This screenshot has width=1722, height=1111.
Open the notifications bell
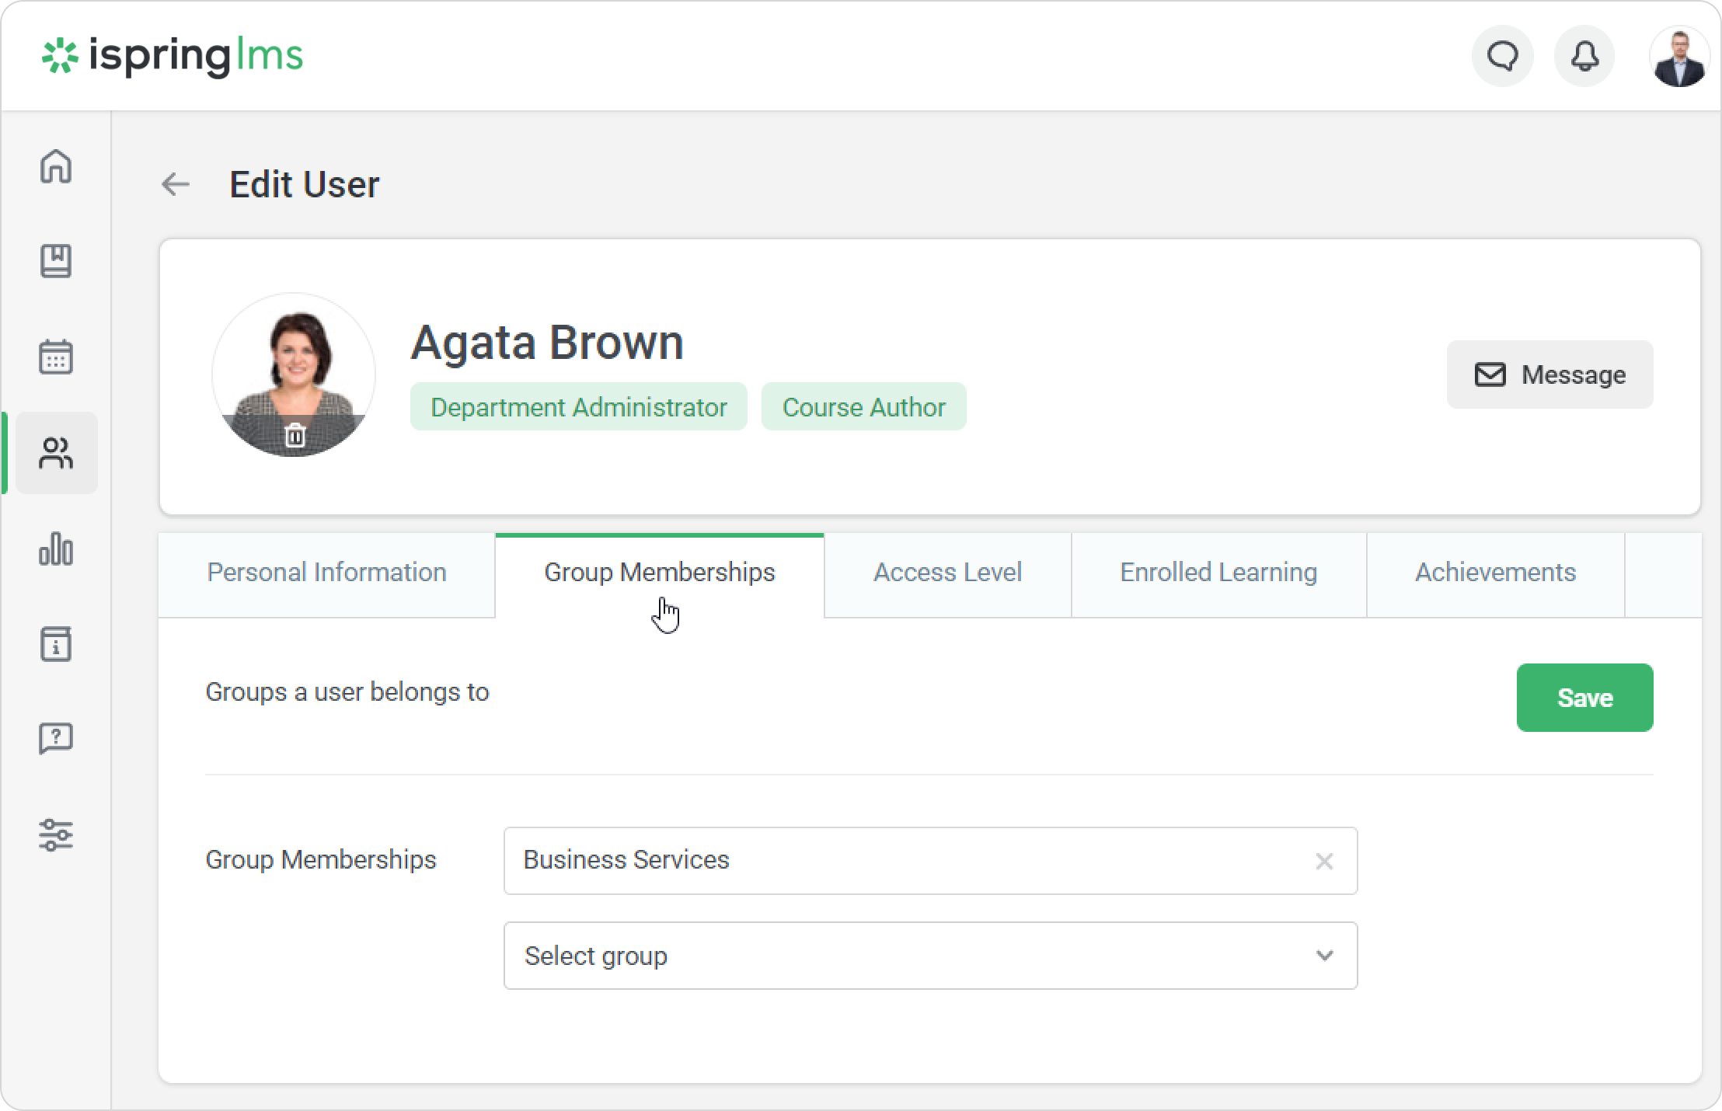point(1584,57)
